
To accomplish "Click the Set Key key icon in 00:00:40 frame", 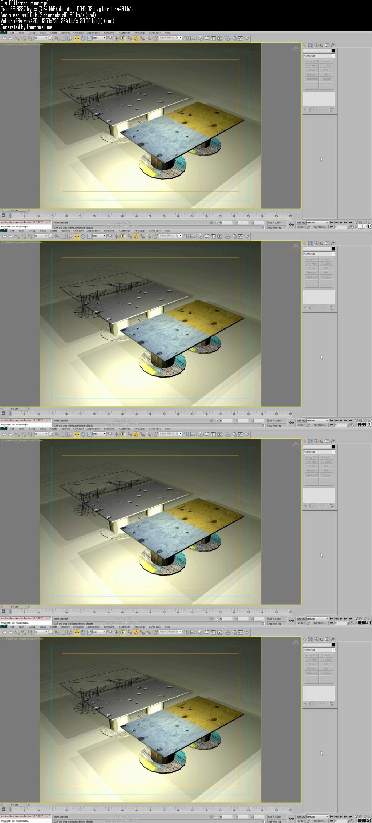I will pos(291,620).
